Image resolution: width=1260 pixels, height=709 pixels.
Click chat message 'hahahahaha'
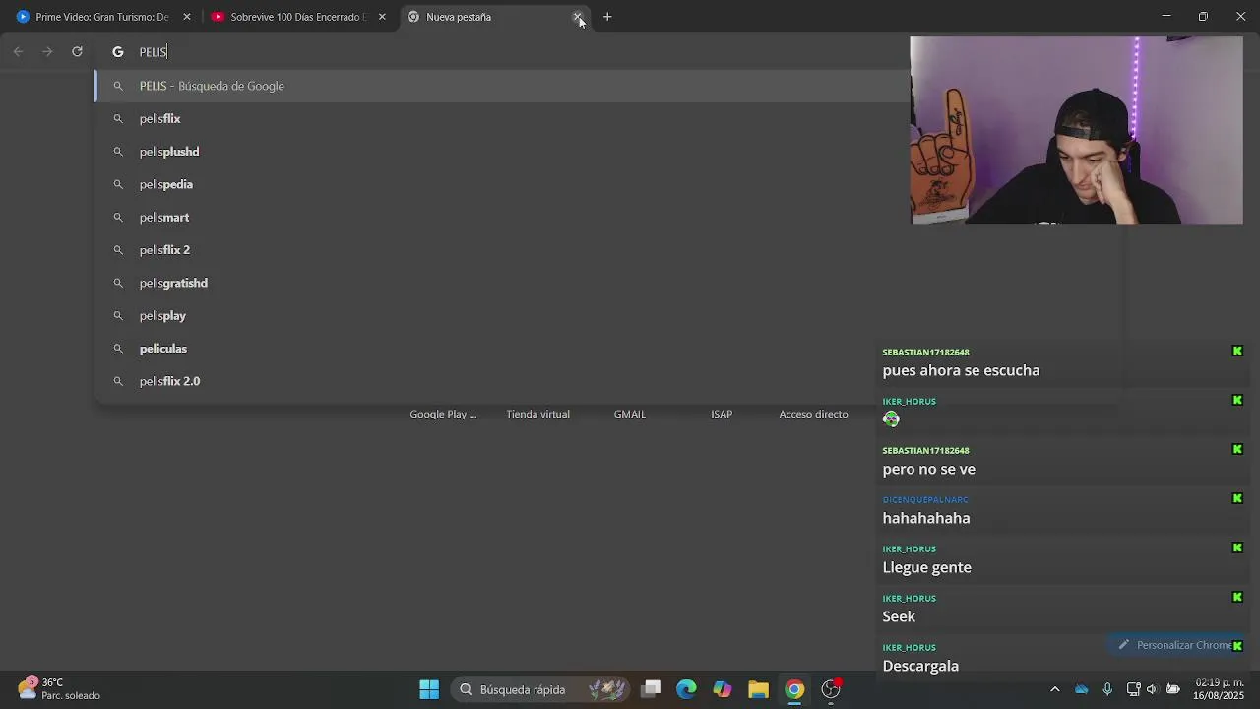[926, 518]
